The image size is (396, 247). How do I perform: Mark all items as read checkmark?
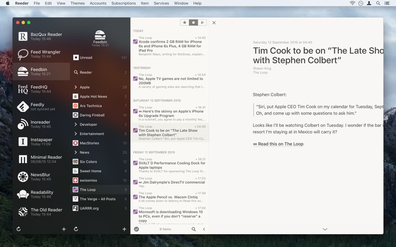(x=137, y=229)
